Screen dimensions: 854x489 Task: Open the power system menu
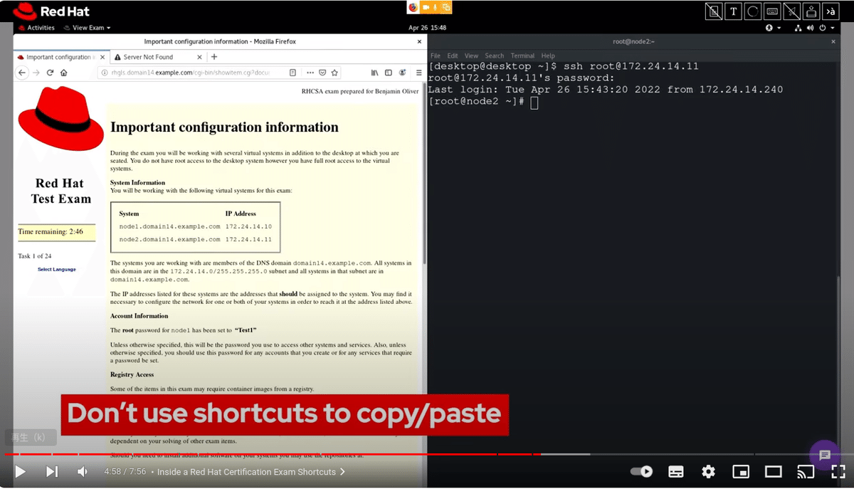(x=826, y=28)
